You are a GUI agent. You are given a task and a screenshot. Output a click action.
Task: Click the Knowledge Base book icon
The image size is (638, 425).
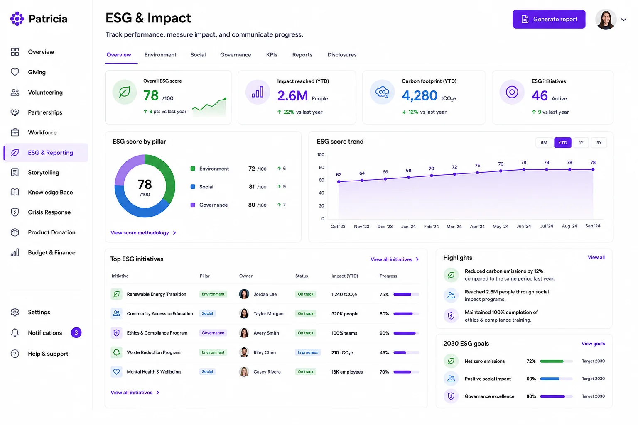point(15,193)
